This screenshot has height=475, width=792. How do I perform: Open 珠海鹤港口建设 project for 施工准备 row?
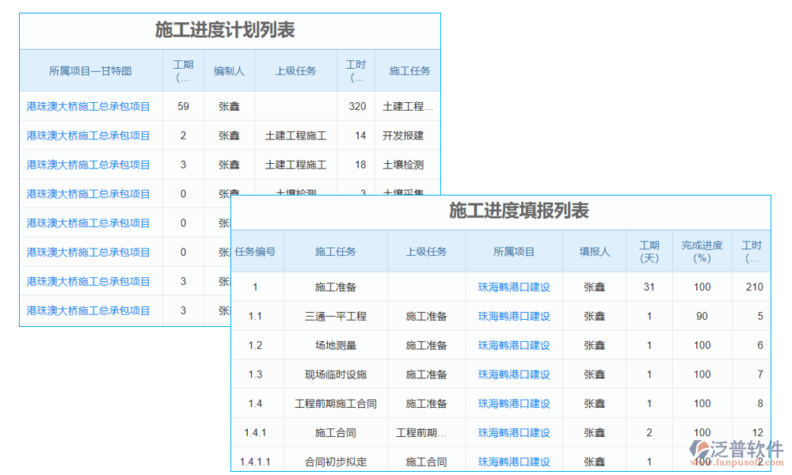pos(514,287)
